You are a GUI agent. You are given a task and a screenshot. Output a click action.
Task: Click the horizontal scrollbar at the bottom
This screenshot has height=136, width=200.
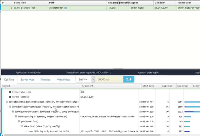click(82, 135)
